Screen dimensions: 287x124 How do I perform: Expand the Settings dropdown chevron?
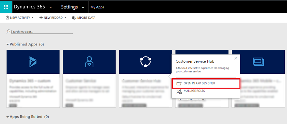(83, 7)
